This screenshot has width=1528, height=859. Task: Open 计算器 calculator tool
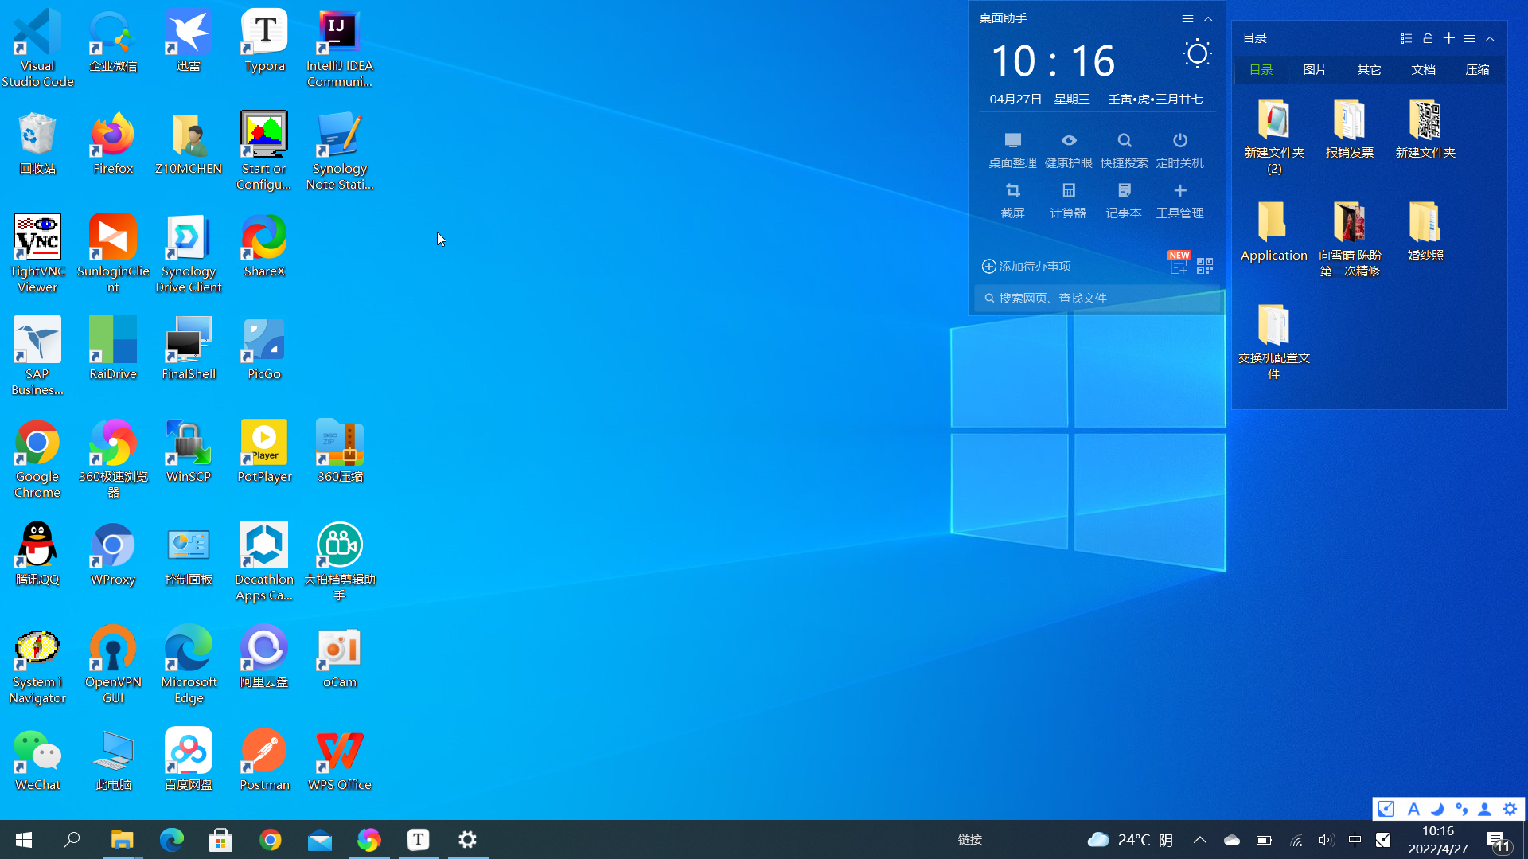point(1068,201)
